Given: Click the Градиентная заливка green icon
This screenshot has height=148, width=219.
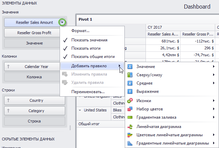Looking at the screenshot, I should pyautogui.click(x=130, y=117).
